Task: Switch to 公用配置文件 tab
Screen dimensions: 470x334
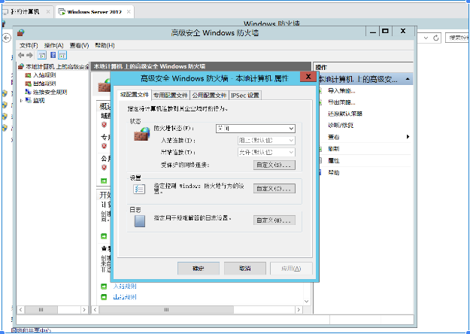Action: coord(209,96)
